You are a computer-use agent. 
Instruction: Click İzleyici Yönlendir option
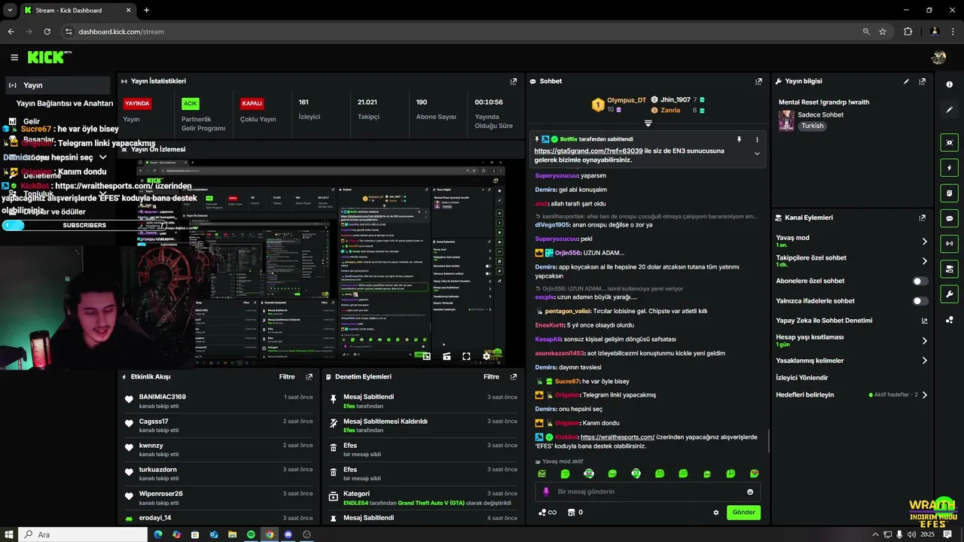(801, 378)
